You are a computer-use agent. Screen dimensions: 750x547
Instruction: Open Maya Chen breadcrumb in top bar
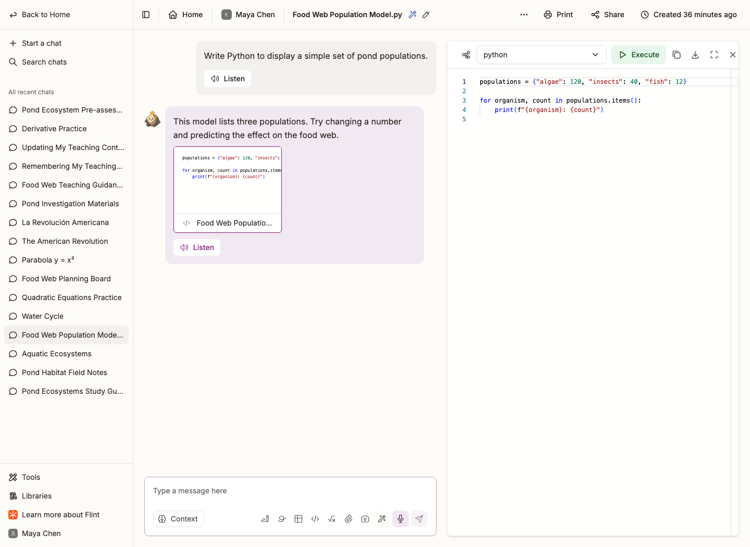(x=248, y=15)
